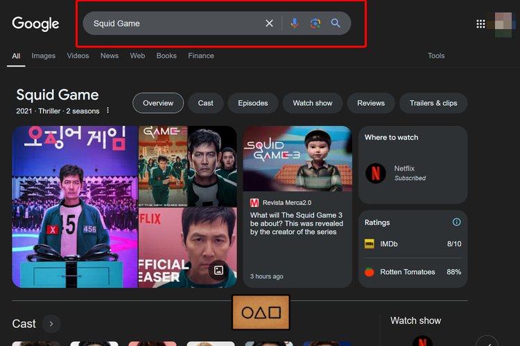The image size is (520, 346).
Task: Open the Google apps grid icon
Action: 480,24
